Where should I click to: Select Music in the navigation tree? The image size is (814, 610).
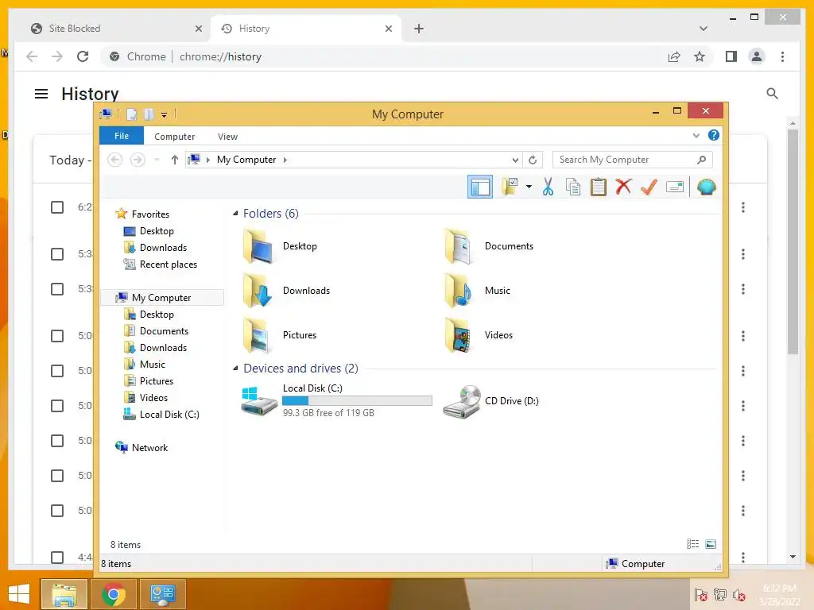coord(152,364)
